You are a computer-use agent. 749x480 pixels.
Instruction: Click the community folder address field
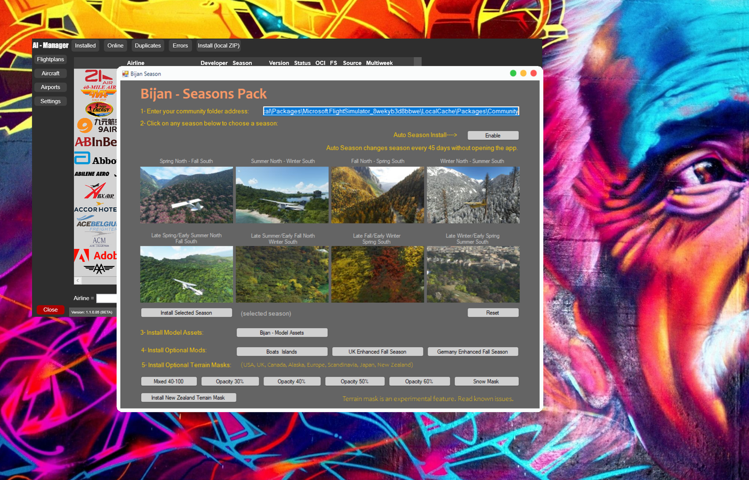(x=391, y=111)
